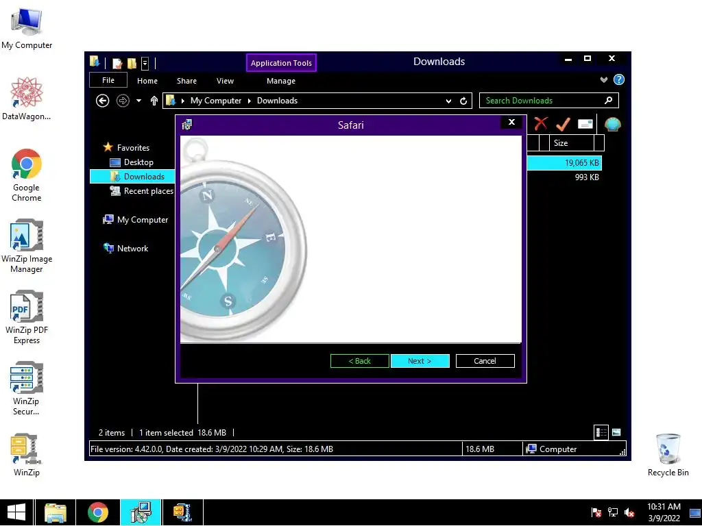Sort by the Size column header
Screen dimensions: 702x526
(x=572, y=143)
